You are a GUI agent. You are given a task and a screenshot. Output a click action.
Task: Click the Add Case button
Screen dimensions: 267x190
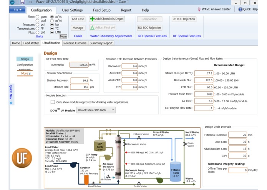point(78,19)
